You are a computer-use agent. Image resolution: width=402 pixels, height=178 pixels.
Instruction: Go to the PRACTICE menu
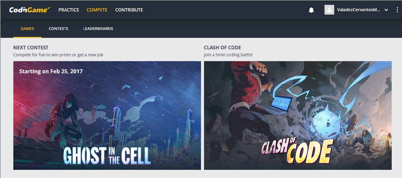(x=69, y=10)
